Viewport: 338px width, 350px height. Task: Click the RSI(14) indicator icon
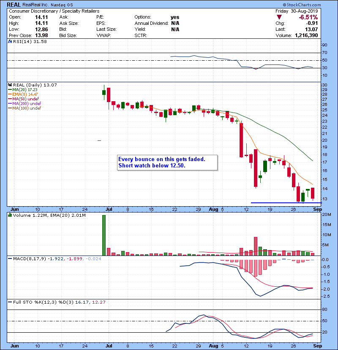point(10,41)
